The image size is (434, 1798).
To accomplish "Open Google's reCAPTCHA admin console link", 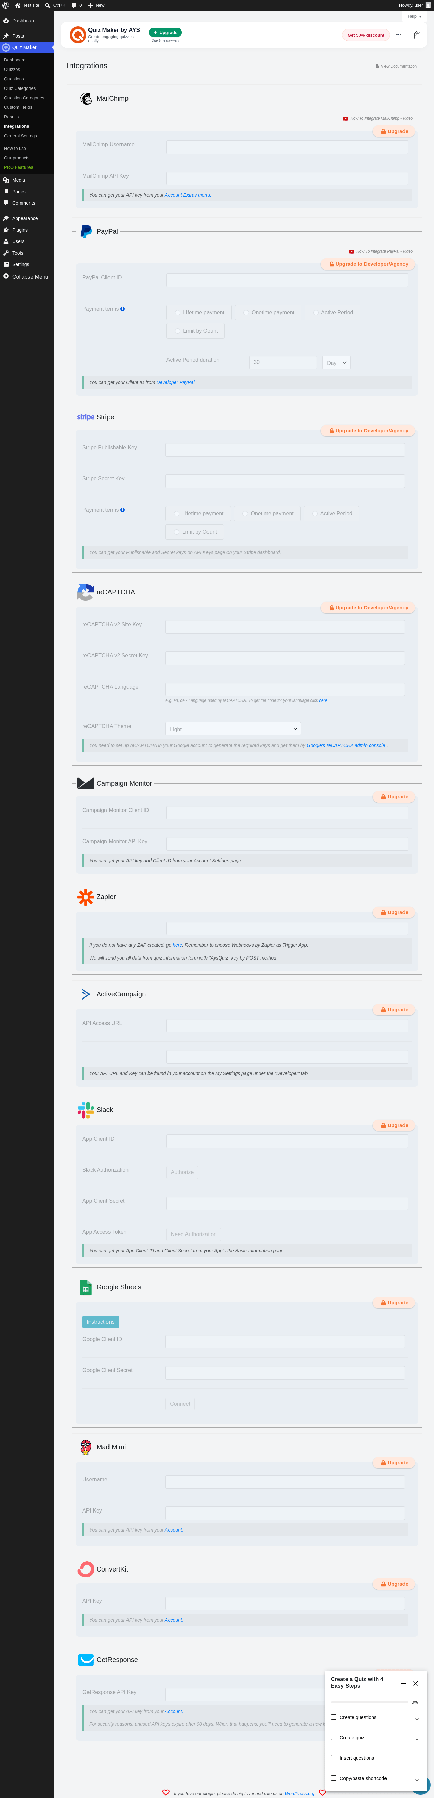I will 346,746.
